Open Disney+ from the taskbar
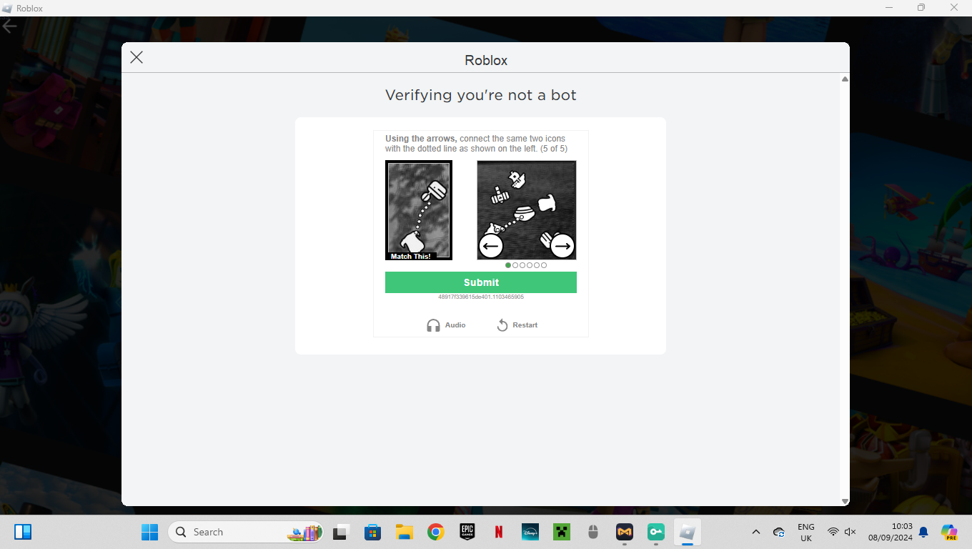972x549 pixels. coord(530,532)
